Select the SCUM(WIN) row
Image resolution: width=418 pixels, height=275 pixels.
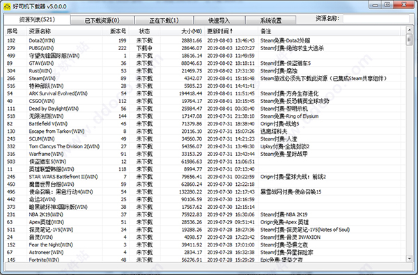(206, 139)
